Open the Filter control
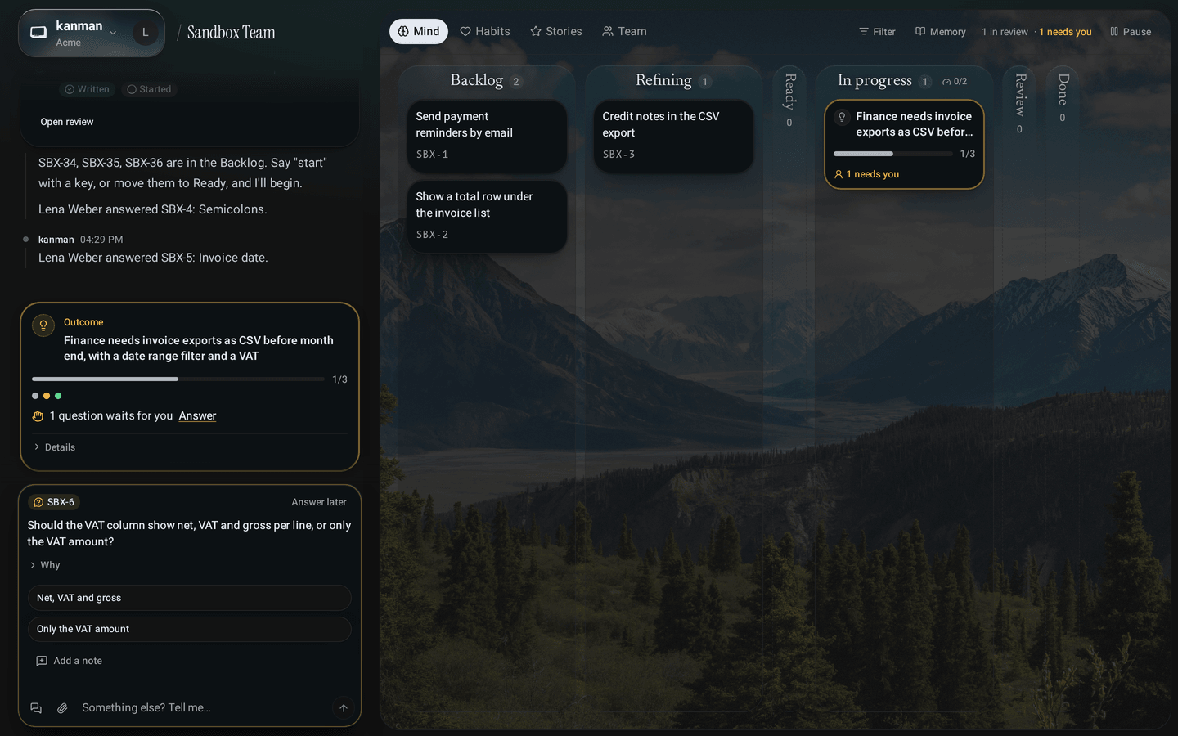The image size is (1178, 736). pyautogui.click(x=877, y=32)
